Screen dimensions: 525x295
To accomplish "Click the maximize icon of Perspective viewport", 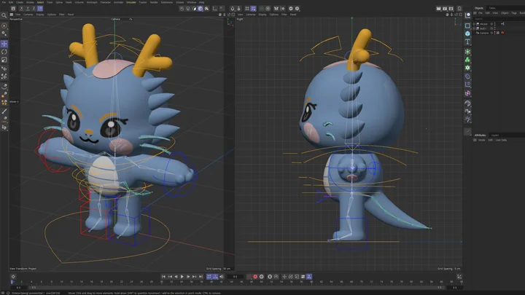I will click(233, 15).
